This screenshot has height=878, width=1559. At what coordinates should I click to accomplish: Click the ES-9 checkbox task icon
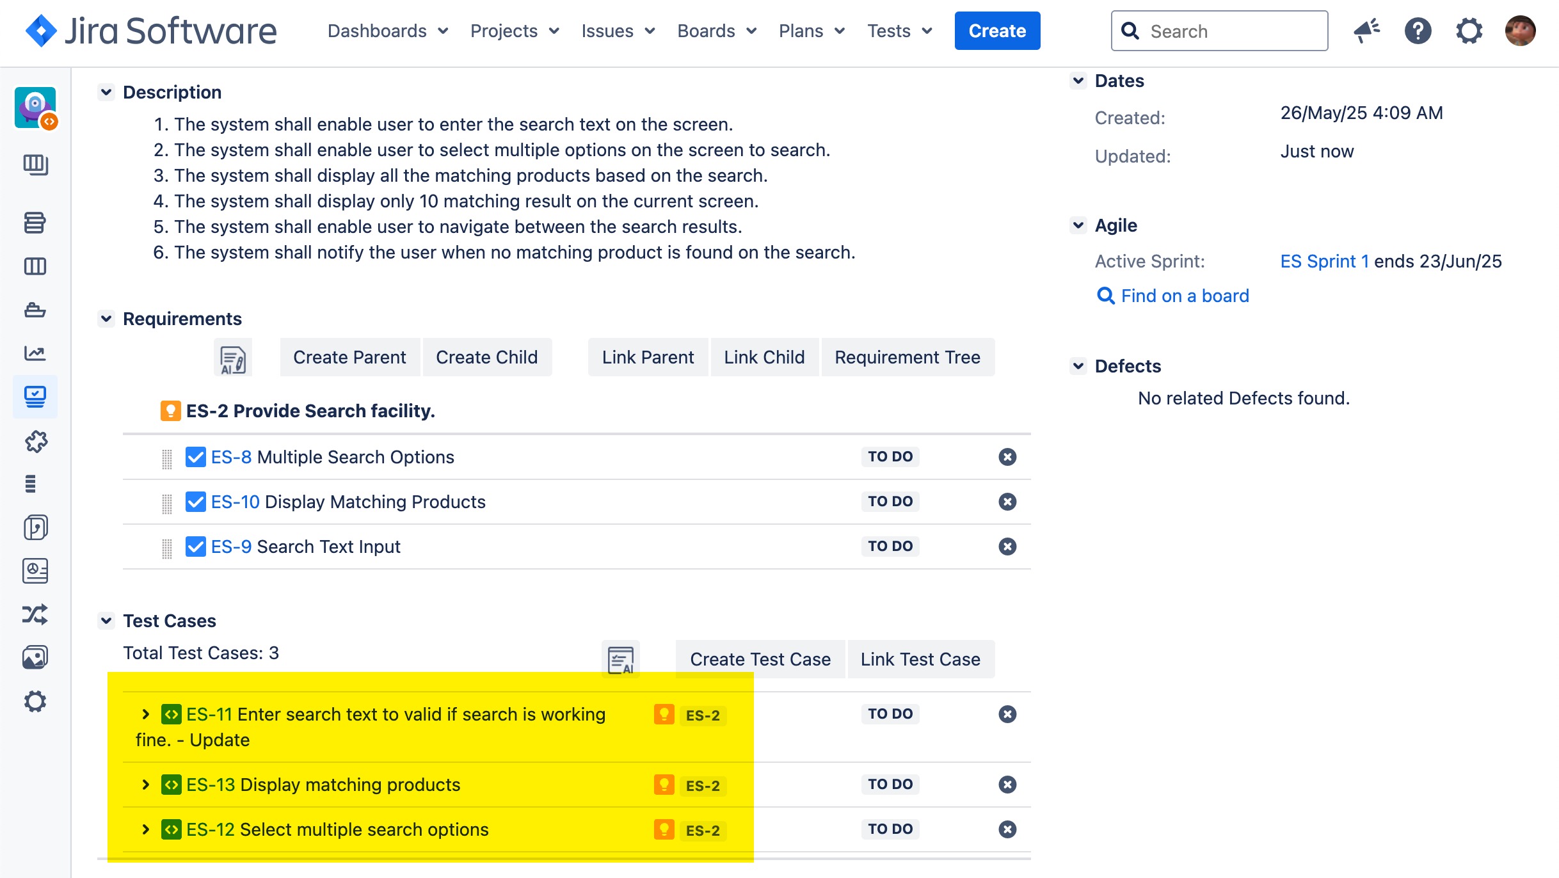coord(195,547)
